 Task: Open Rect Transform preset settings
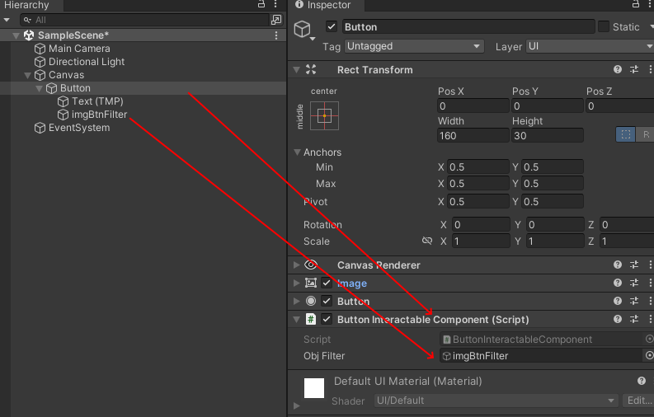point(634,69)
